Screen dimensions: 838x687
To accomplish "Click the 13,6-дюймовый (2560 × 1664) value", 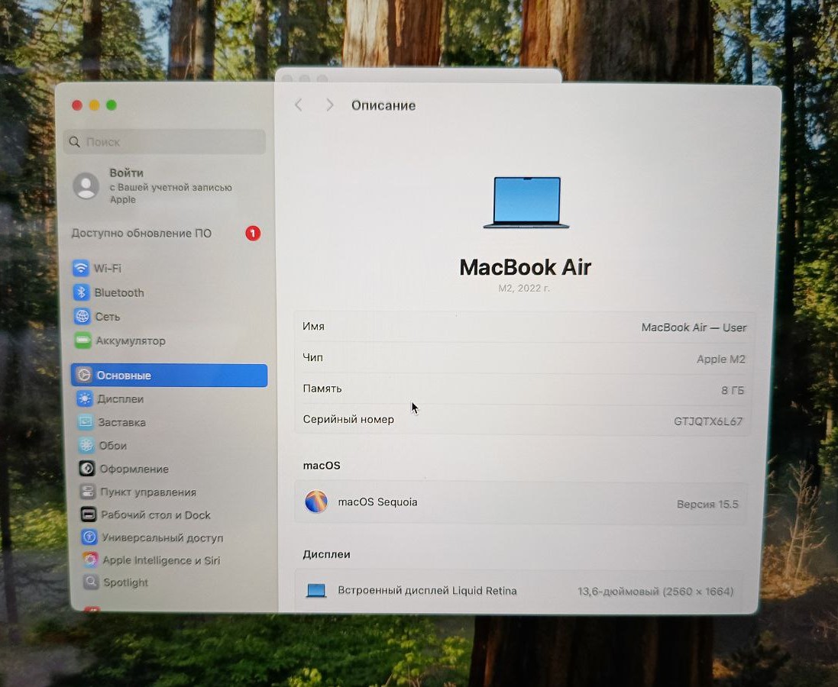I will [655, 592].
